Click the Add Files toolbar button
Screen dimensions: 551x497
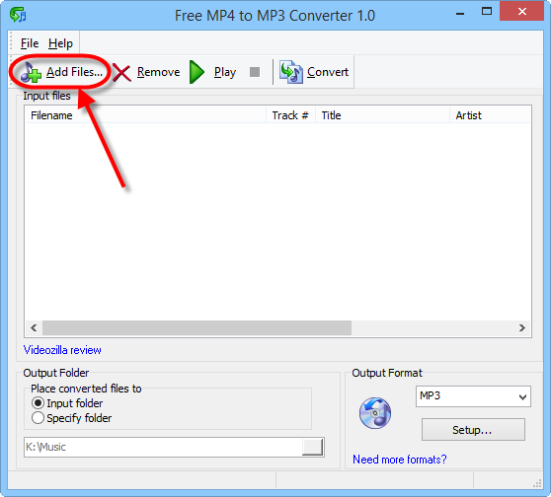point(61,72)
